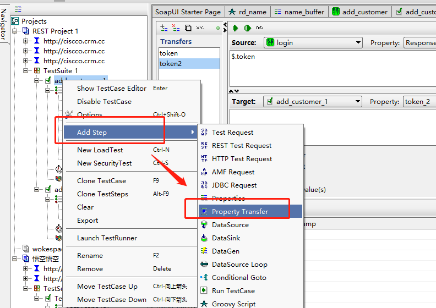
Task: Open the Navigator side tab
Action: (4, 24)
